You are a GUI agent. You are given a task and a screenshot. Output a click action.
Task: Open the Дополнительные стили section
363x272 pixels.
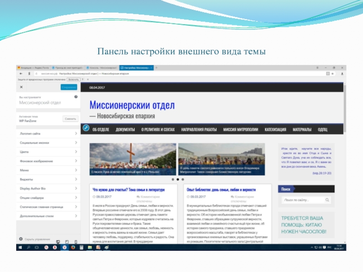(49, 216)
